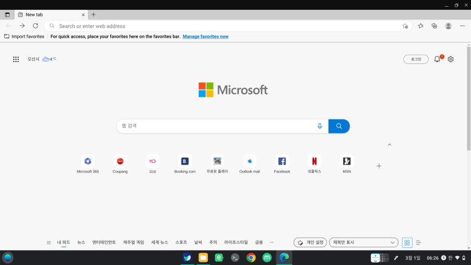Click the blue search magnifier button
The image size is (471, 265).
[x=339, y=126]
